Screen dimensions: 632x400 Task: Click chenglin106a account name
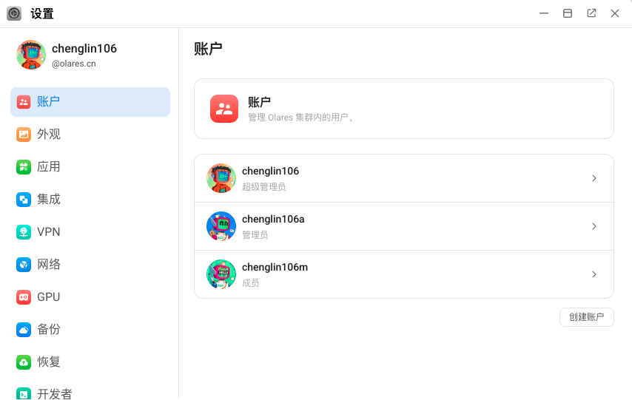(273, 219)
